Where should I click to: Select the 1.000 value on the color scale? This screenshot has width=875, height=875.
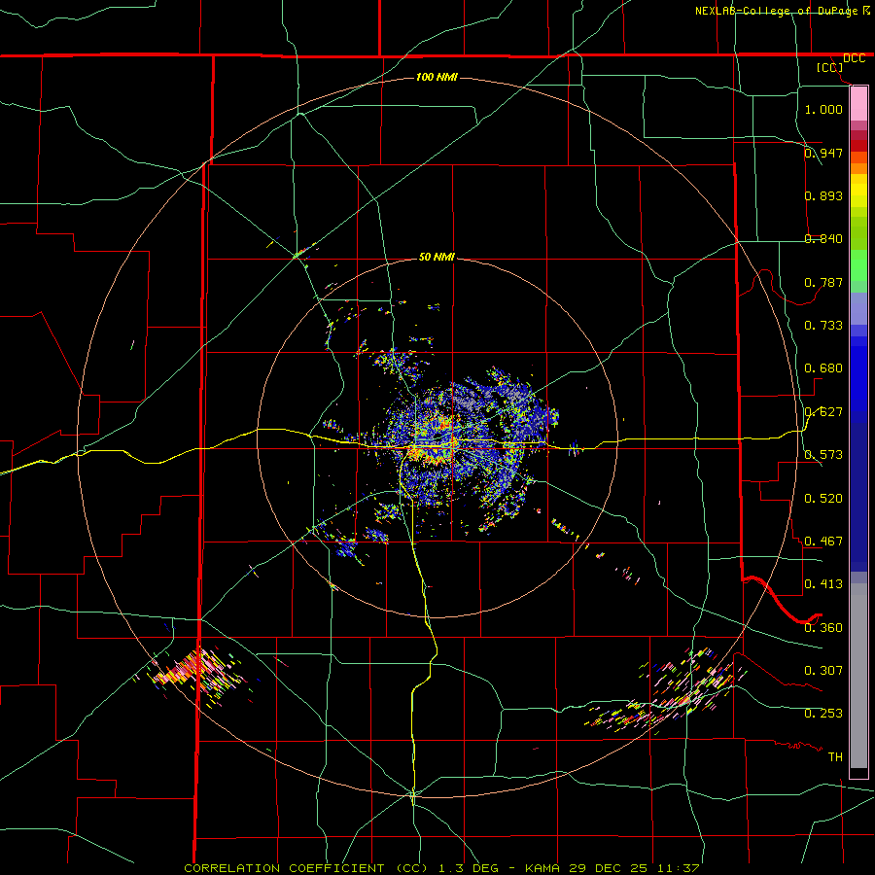[x=823, y=109]
